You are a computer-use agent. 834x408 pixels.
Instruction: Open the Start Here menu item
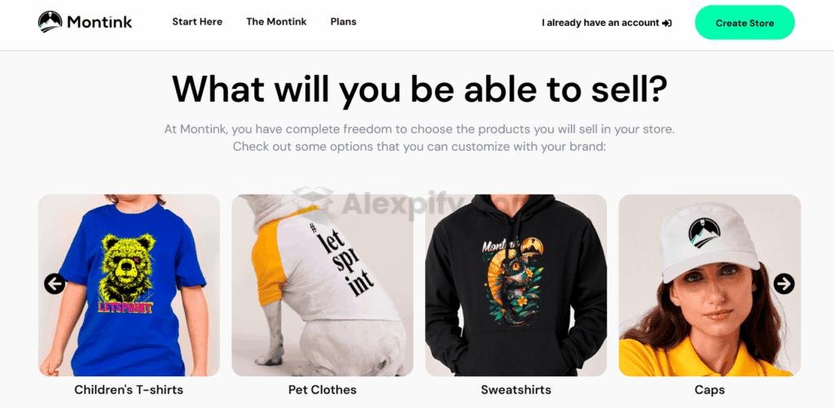[x=197, y=22]
